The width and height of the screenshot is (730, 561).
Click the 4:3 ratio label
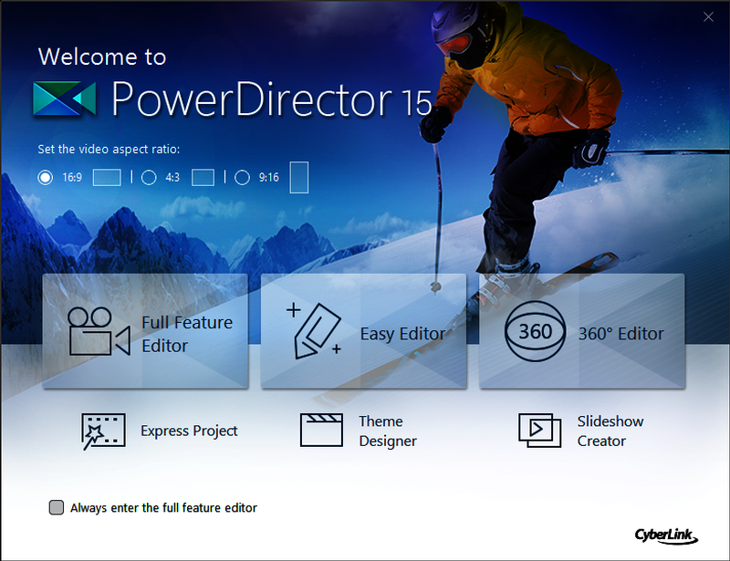coord(172,177)
